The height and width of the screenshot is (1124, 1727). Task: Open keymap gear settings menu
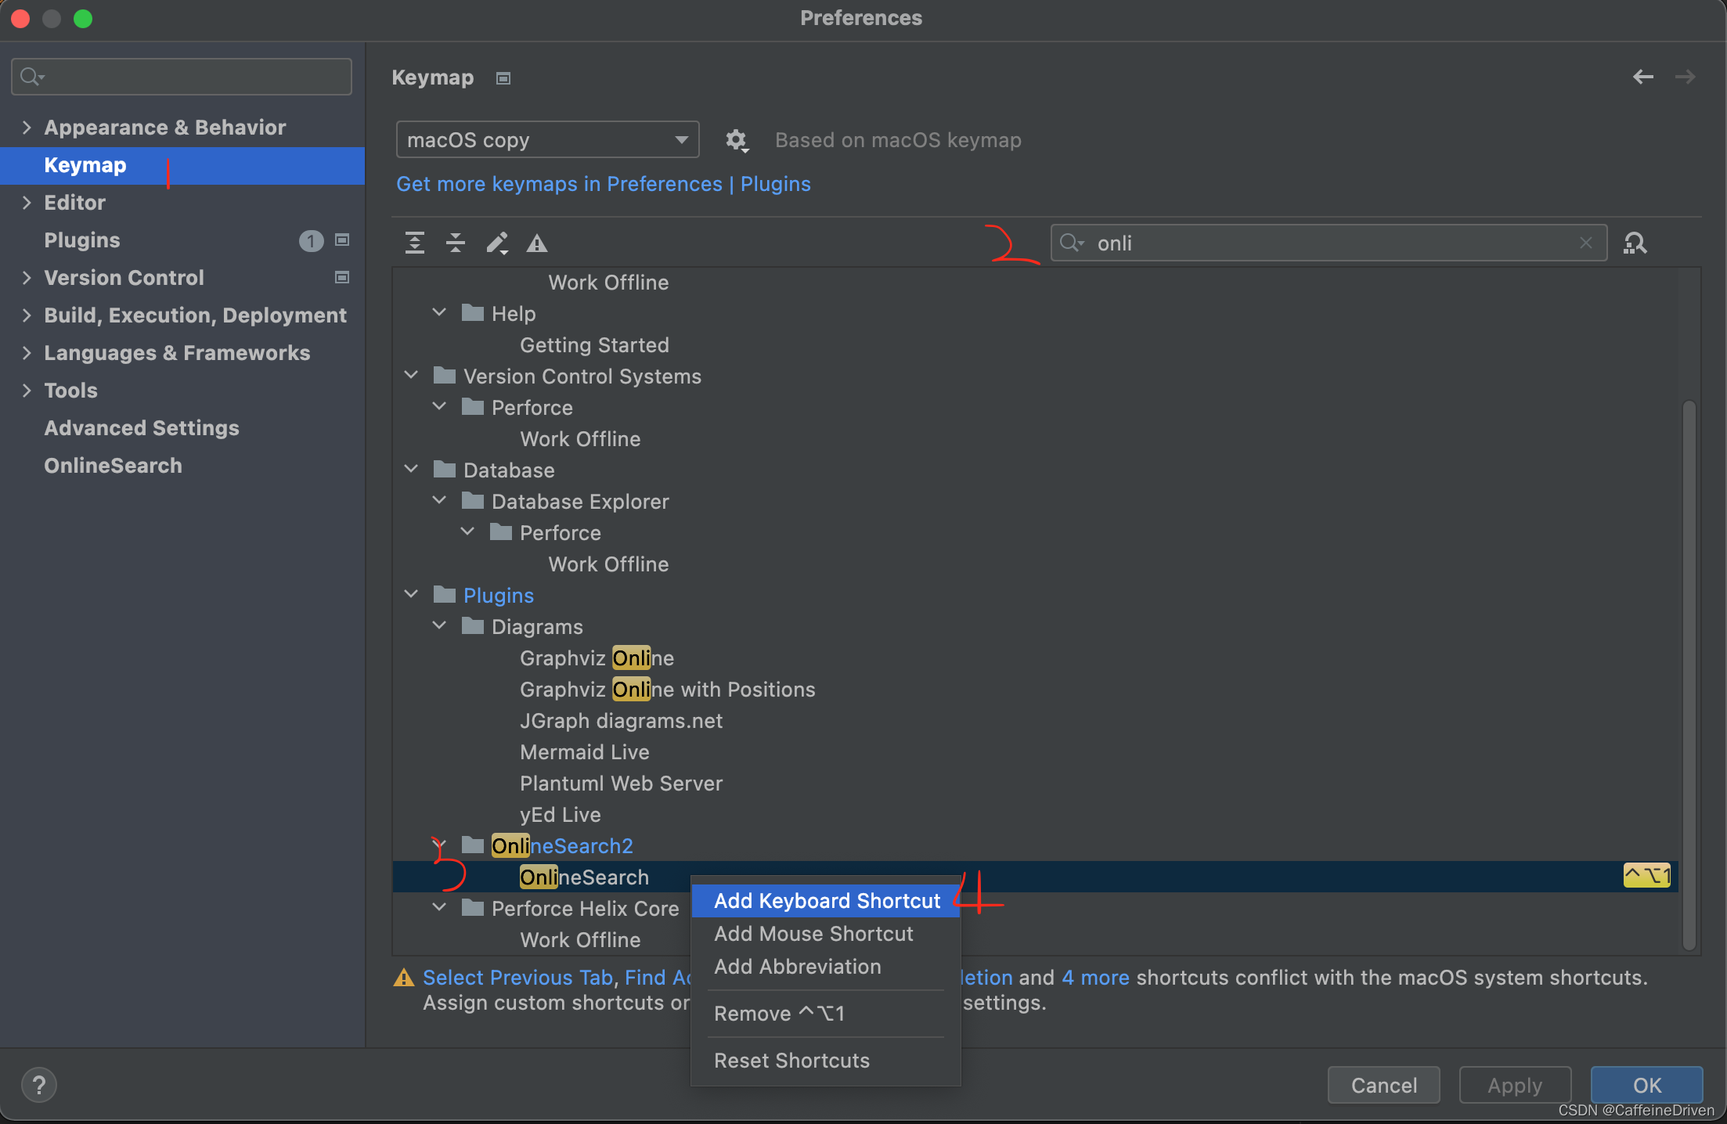(x=736, y=140)
